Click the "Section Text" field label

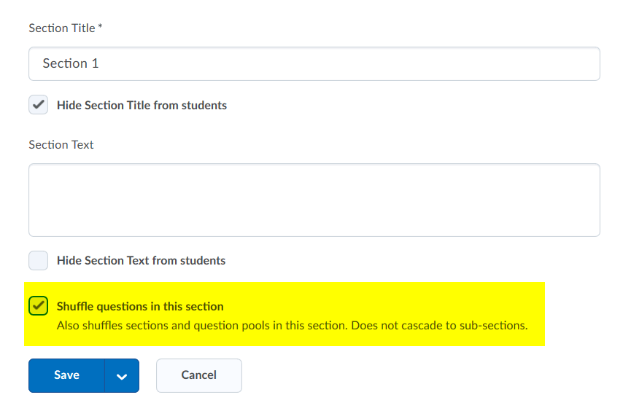61,144
